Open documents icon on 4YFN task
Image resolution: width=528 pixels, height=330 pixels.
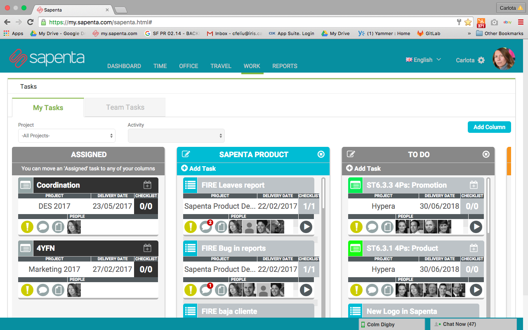coord(58,290)
